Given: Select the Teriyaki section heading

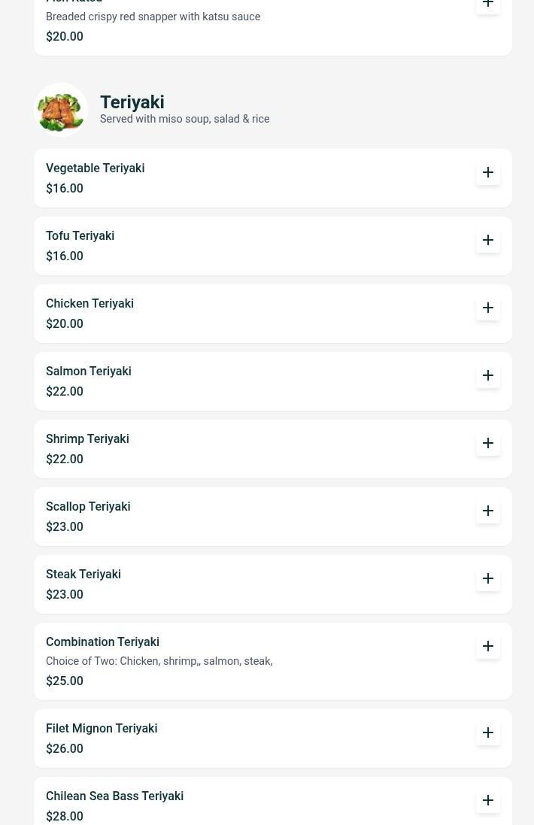Looking at the screenshot, I should coord(132,102).
